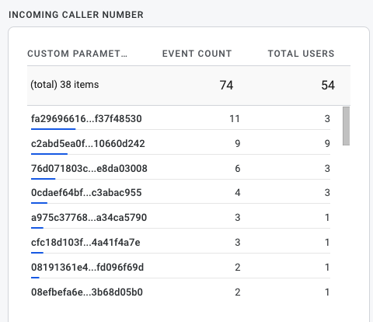The image size is (373, 322).
Task: Click the total users value 54
Action: pyautogui.click(x=328, y=86)
